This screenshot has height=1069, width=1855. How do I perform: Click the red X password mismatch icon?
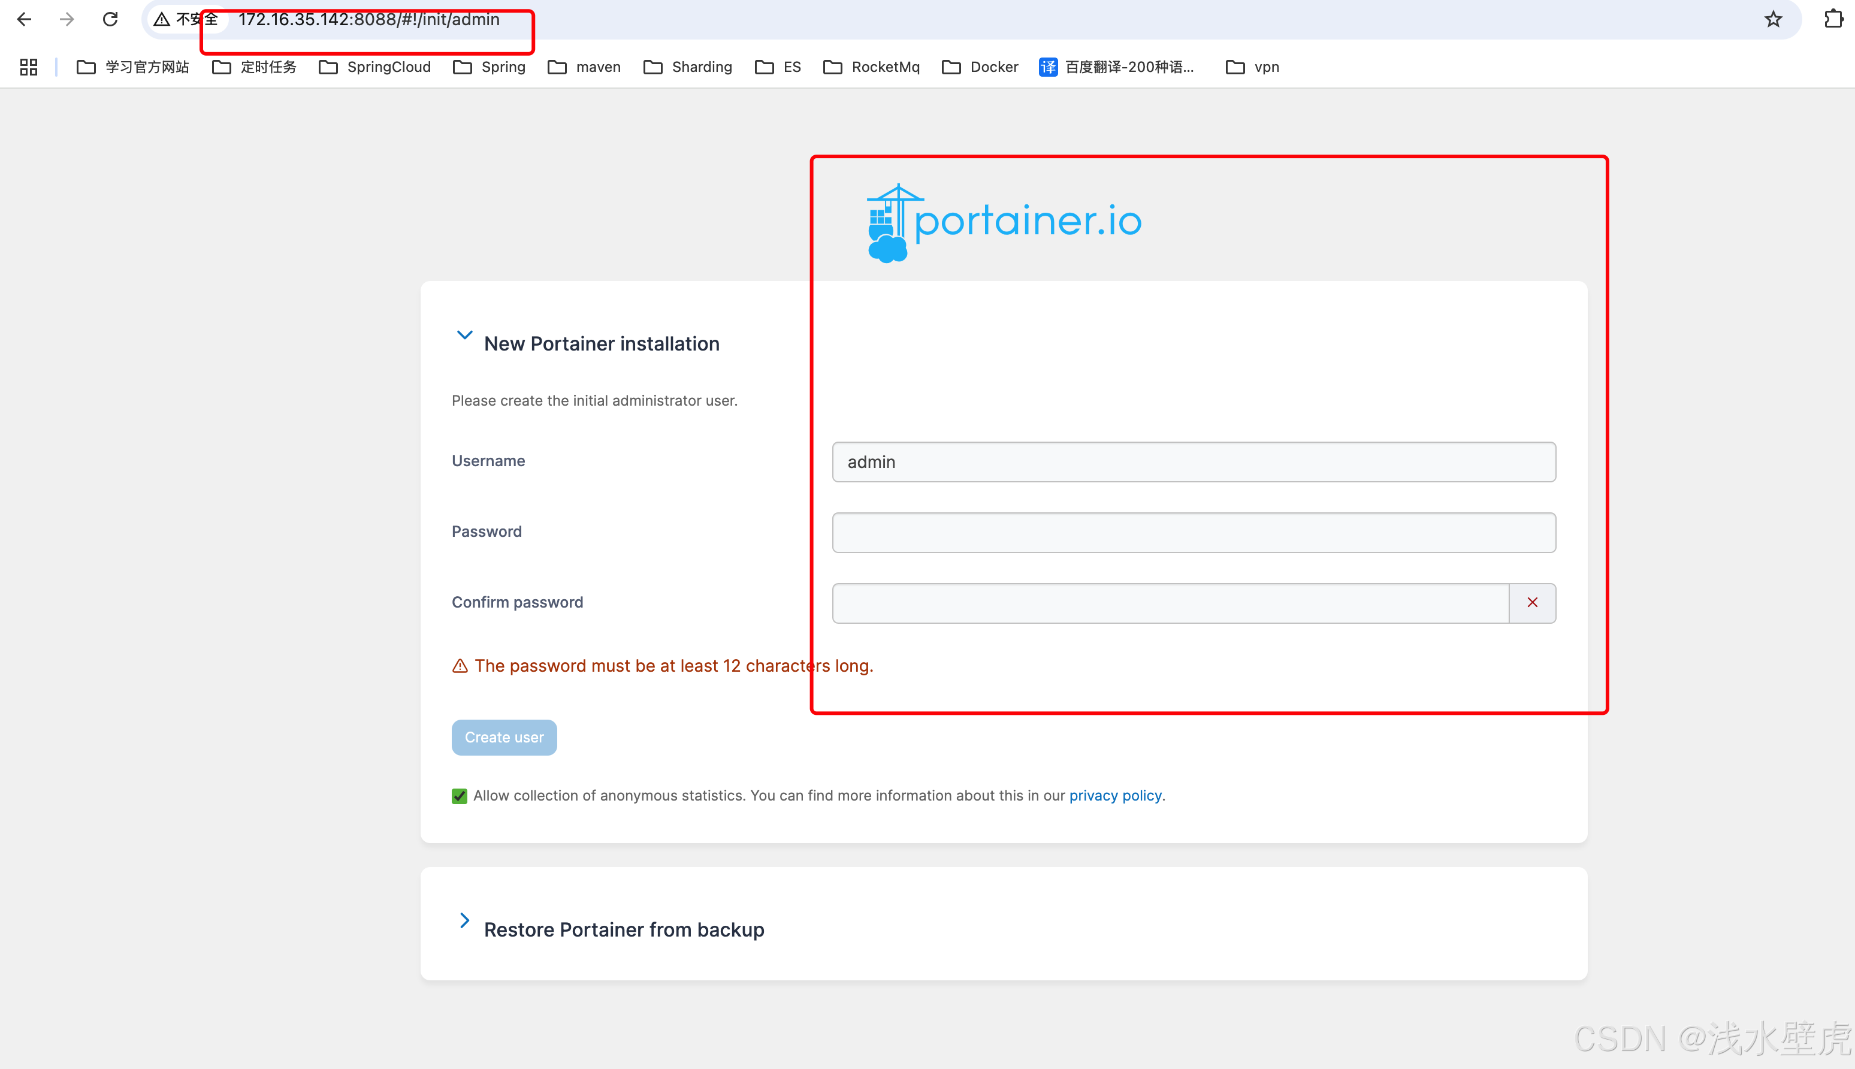1532,603
